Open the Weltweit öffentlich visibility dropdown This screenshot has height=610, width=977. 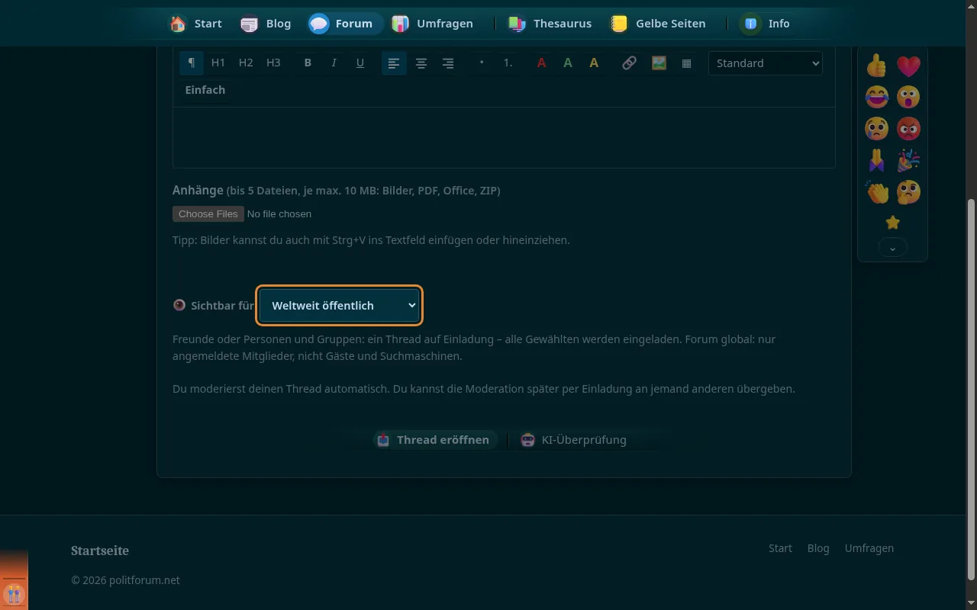click(x=340, y=305)
